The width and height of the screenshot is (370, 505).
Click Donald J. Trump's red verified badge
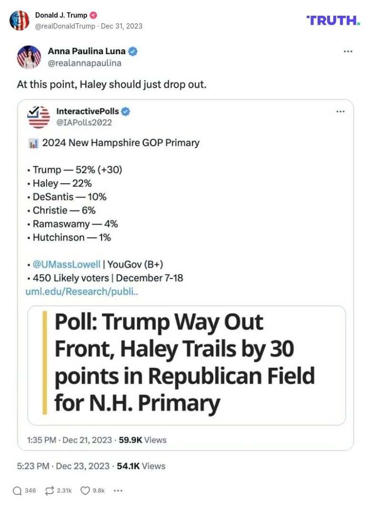(x=94, y=15)
